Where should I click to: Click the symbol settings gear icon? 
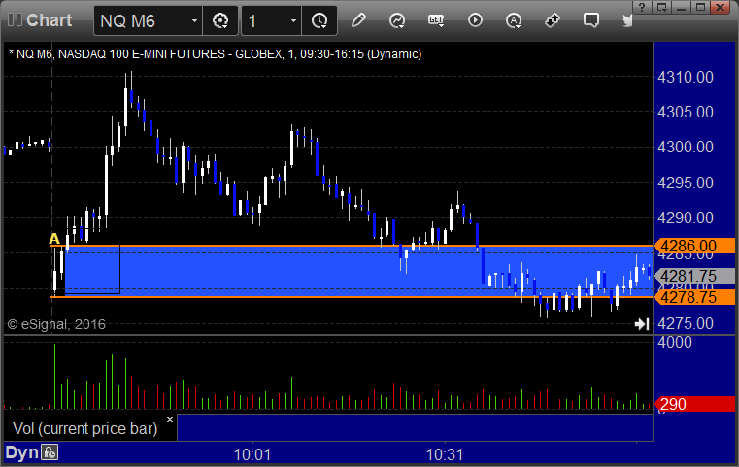[220, 20]
